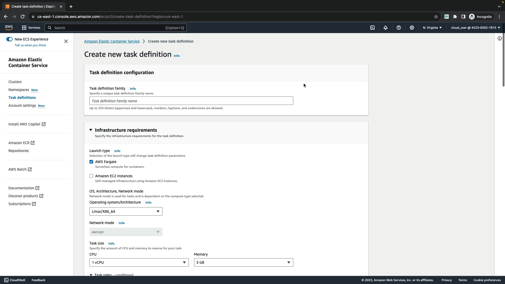
Task: Click the Task definition family name field
Action: 191,101
